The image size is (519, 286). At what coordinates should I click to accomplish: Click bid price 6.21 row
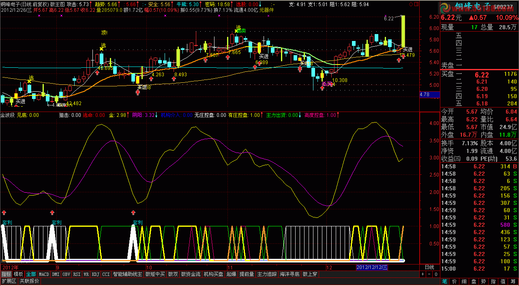pos(479,82)
